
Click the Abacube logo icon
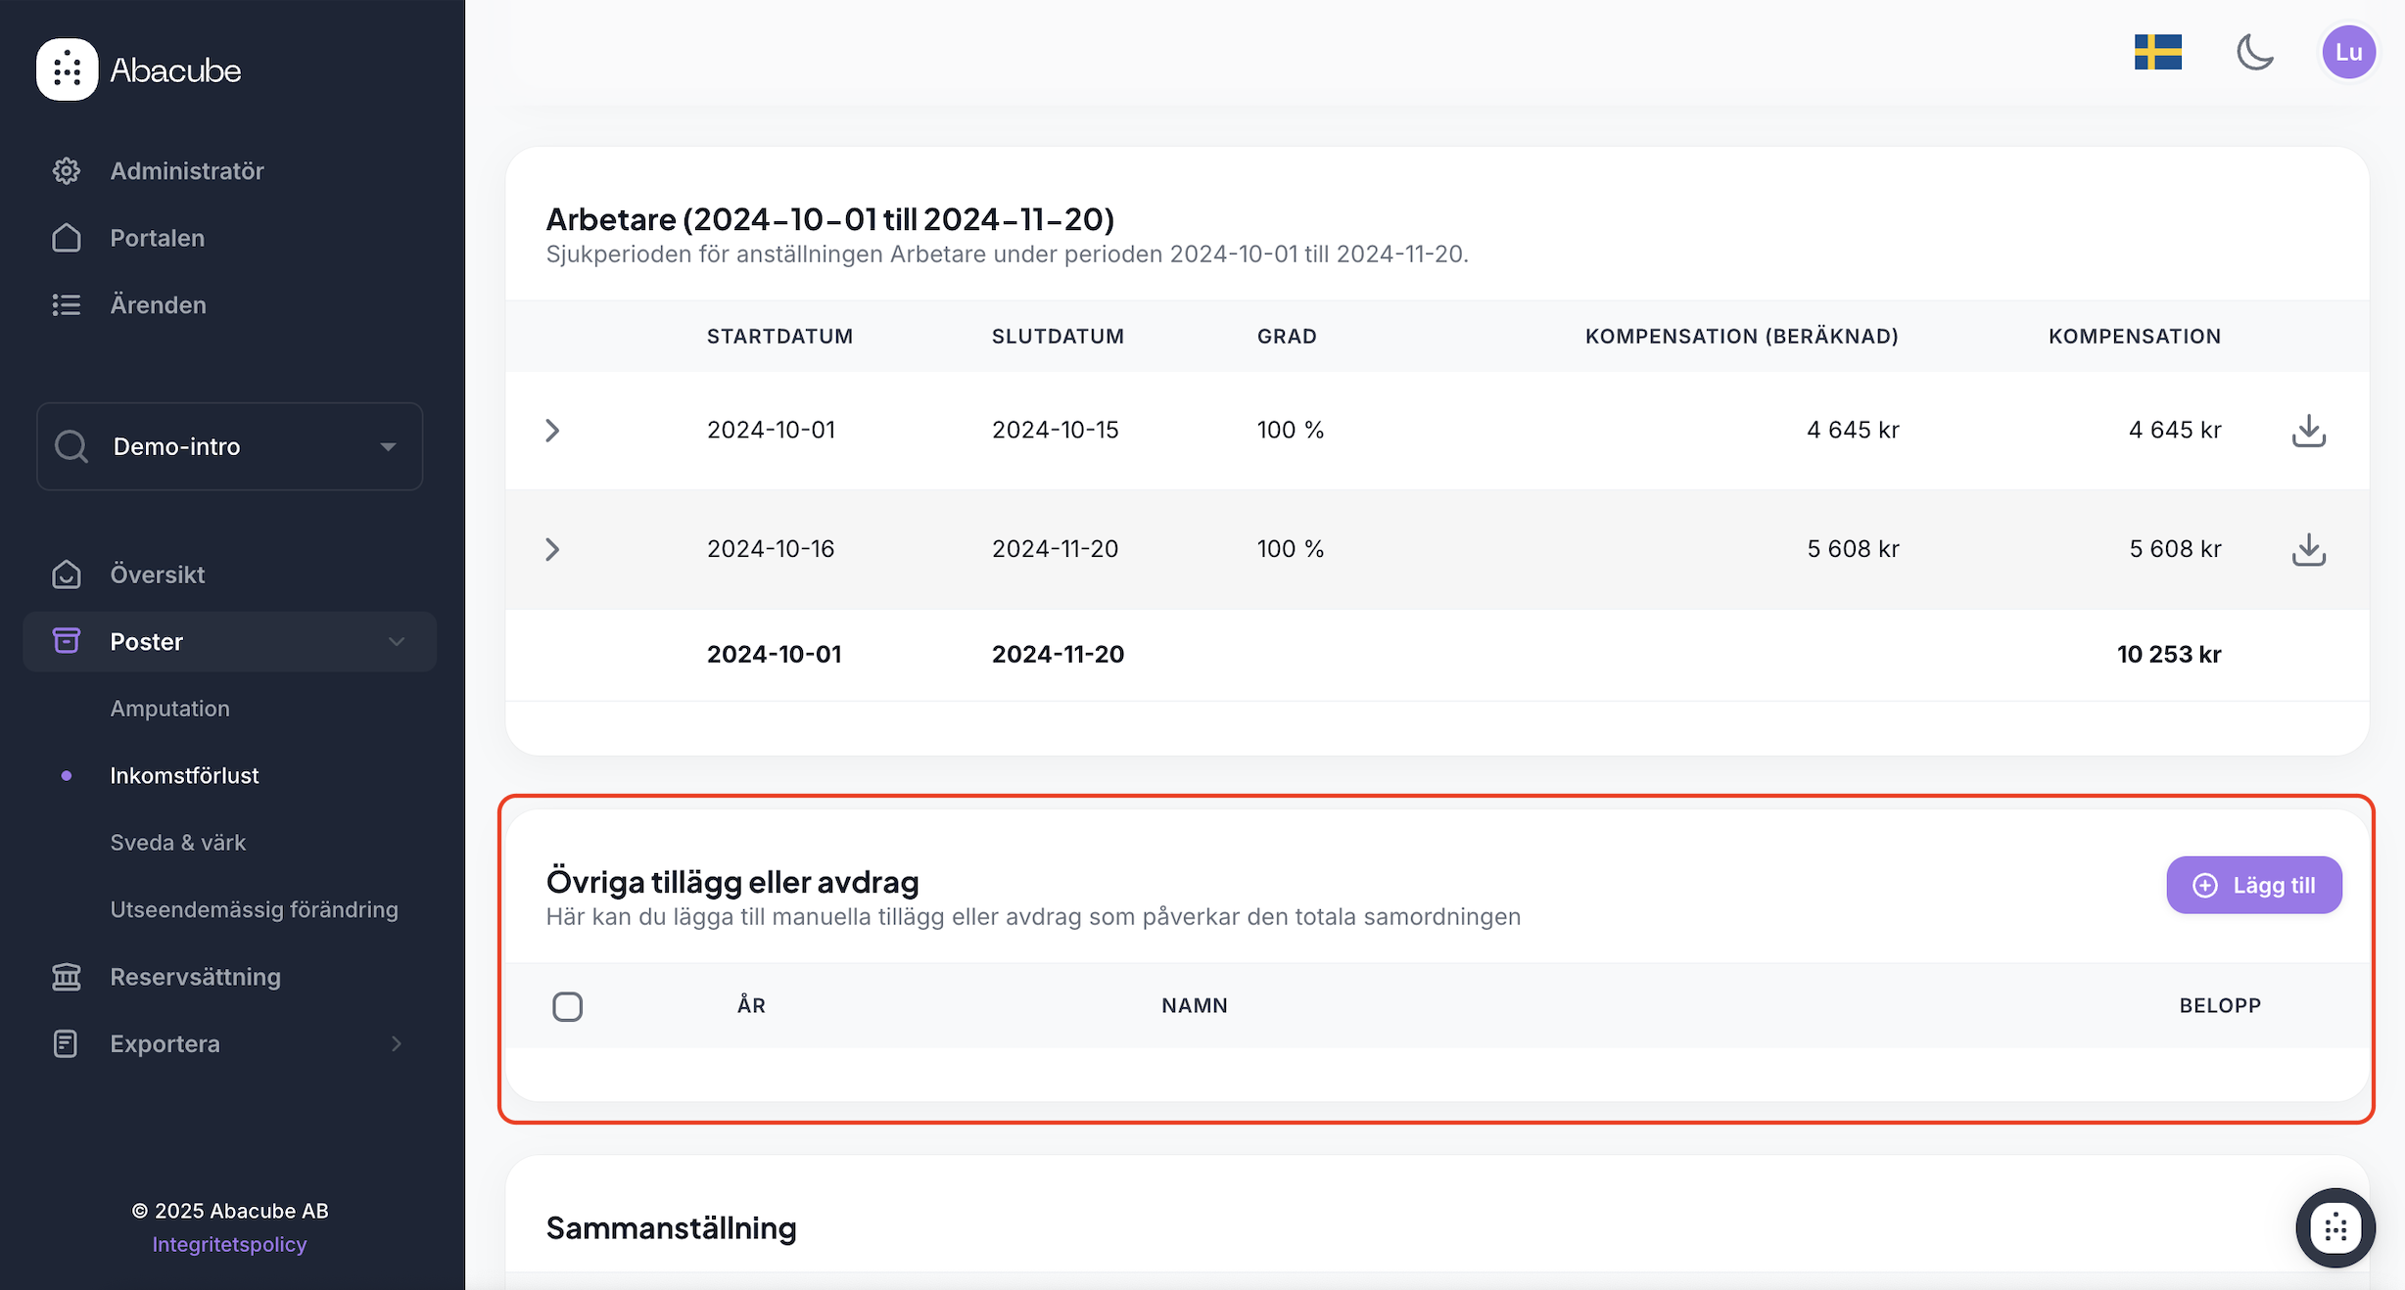[67, 69]
